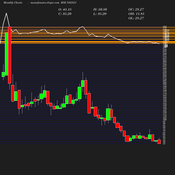The image size is (175, 175).
Task: Select the 'C: 35.20' close value
Action: (65, 14)
